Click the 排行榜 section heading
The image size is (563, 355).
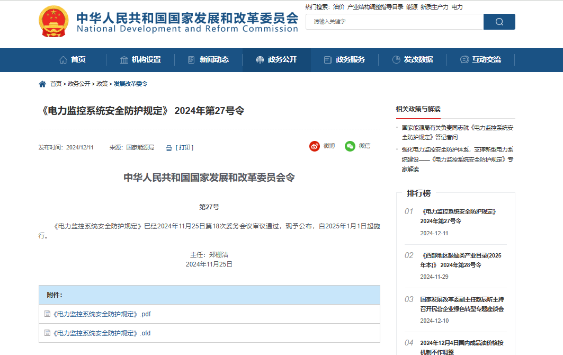(x=418, y=193)
